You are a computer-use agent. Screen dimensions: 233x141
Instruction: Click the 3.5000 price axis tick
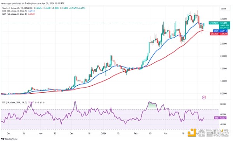coord(224,19)
